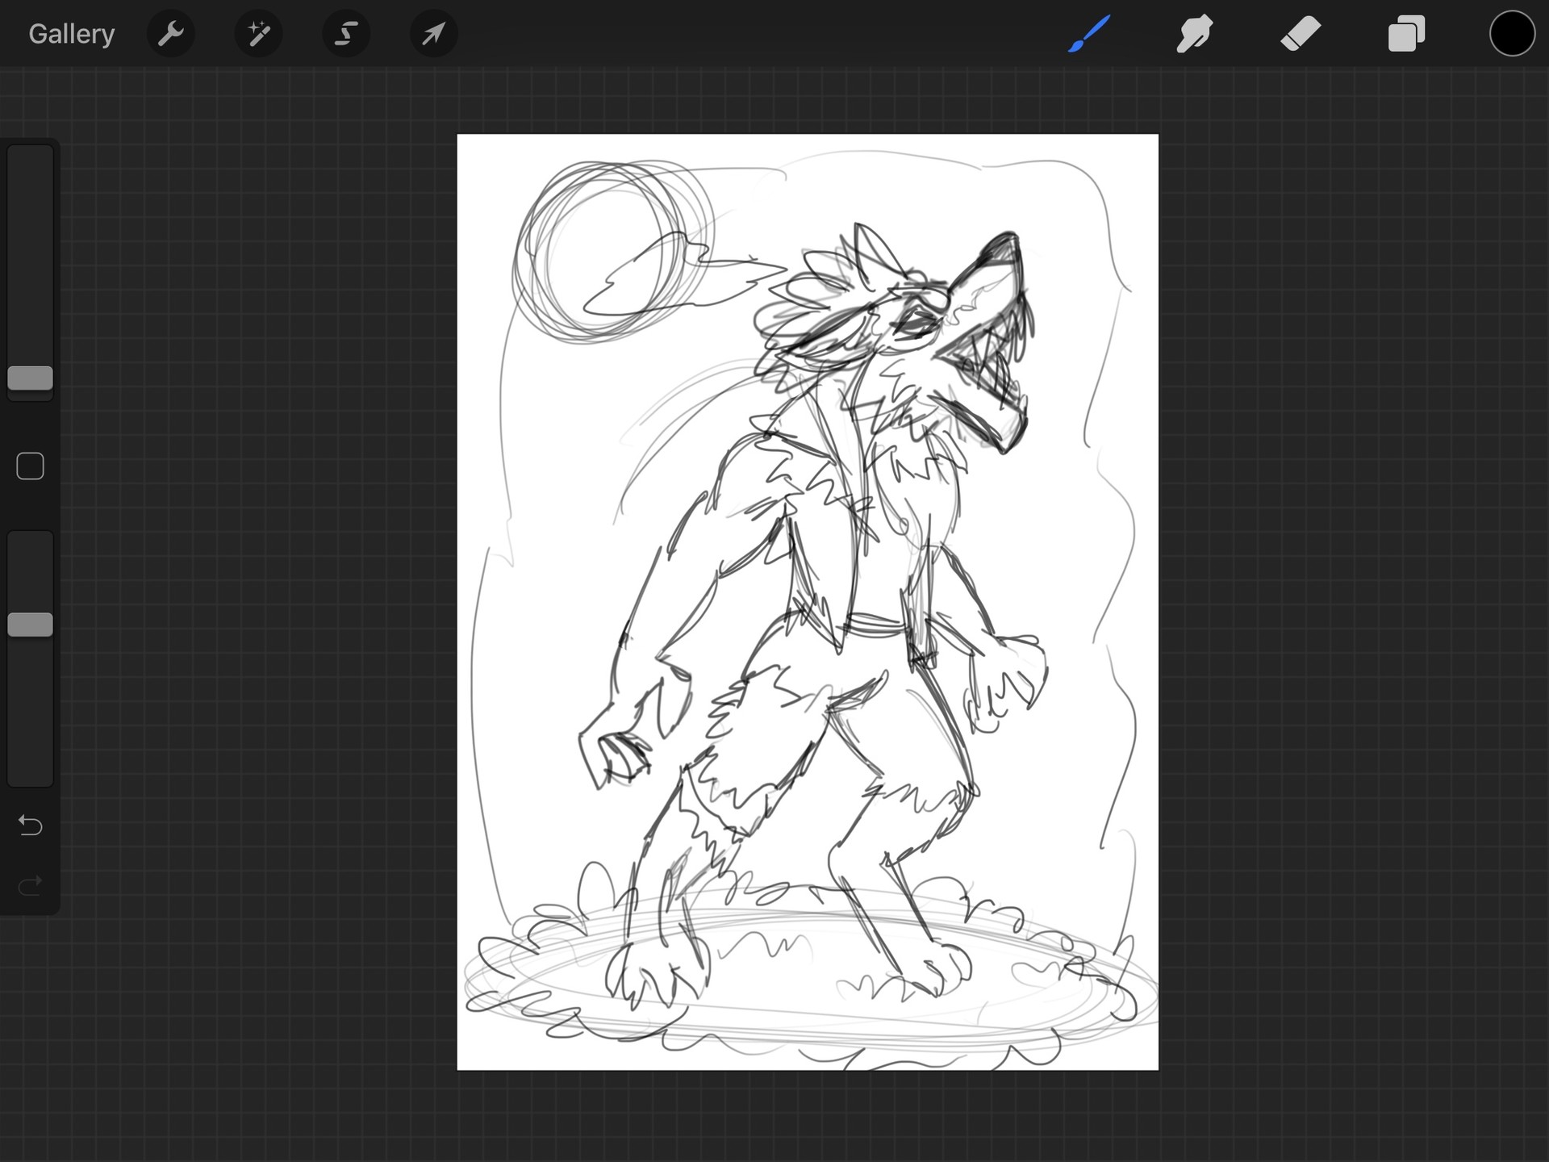The height and width of the screenshot is (1162, 1549).
Task: Open the active color disc
Action: 1512,33
